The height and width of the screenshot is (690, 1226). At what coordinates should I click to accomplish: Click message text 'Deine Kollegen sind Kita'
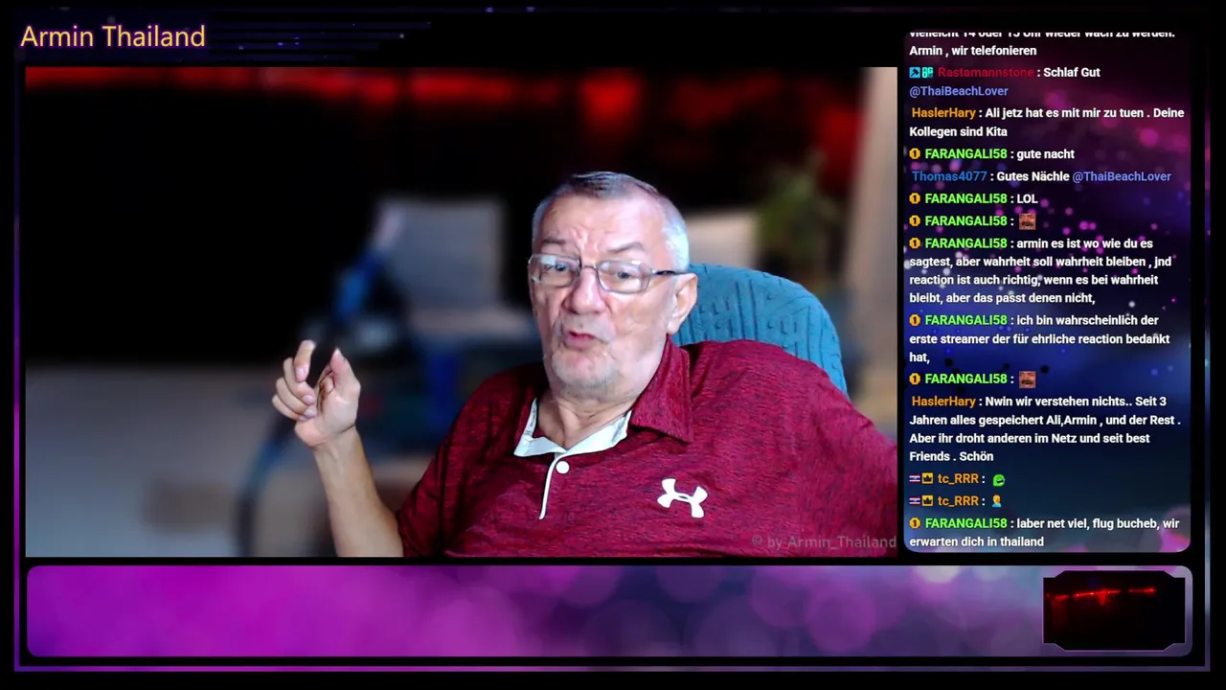(958, 132)
